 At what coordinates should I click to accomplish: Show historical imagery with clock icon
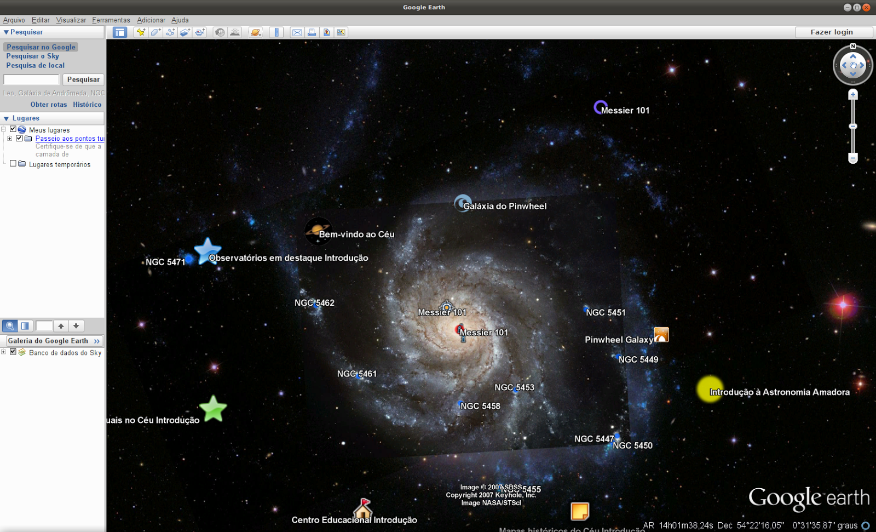[220, 32]
